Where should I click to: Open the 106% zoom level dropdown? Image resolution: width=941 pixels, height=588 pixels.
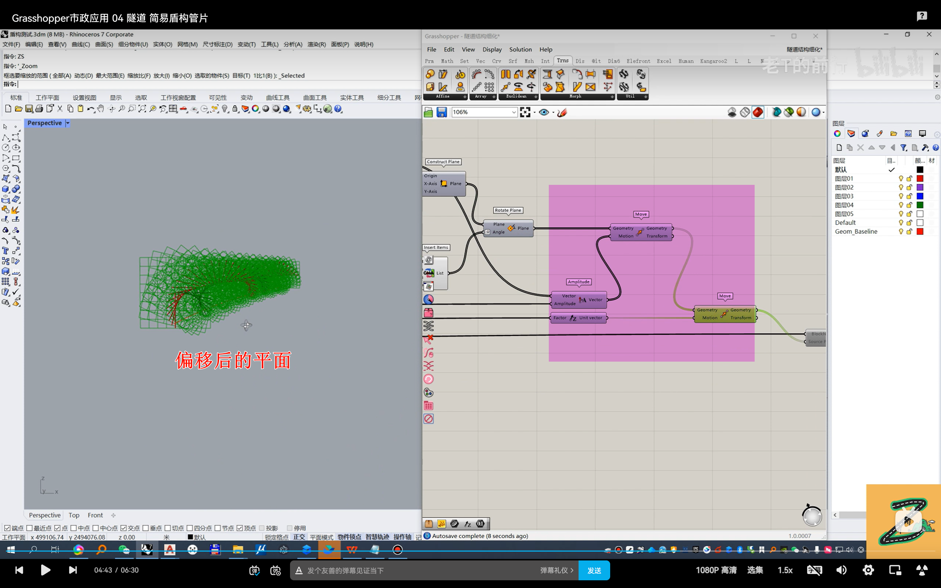tap(513, 112)
